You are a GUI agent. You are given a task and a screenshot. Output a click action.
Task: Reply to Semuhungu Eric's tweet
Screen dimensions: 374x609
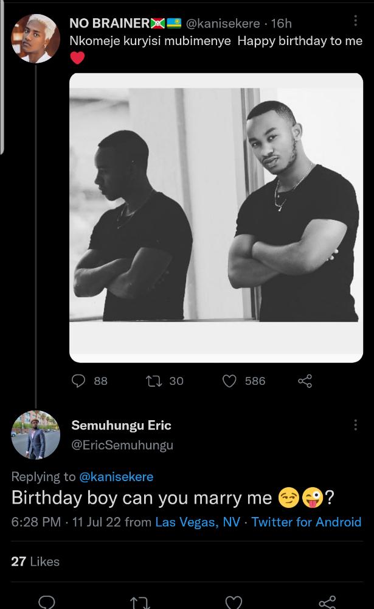(x=47, y=602)
